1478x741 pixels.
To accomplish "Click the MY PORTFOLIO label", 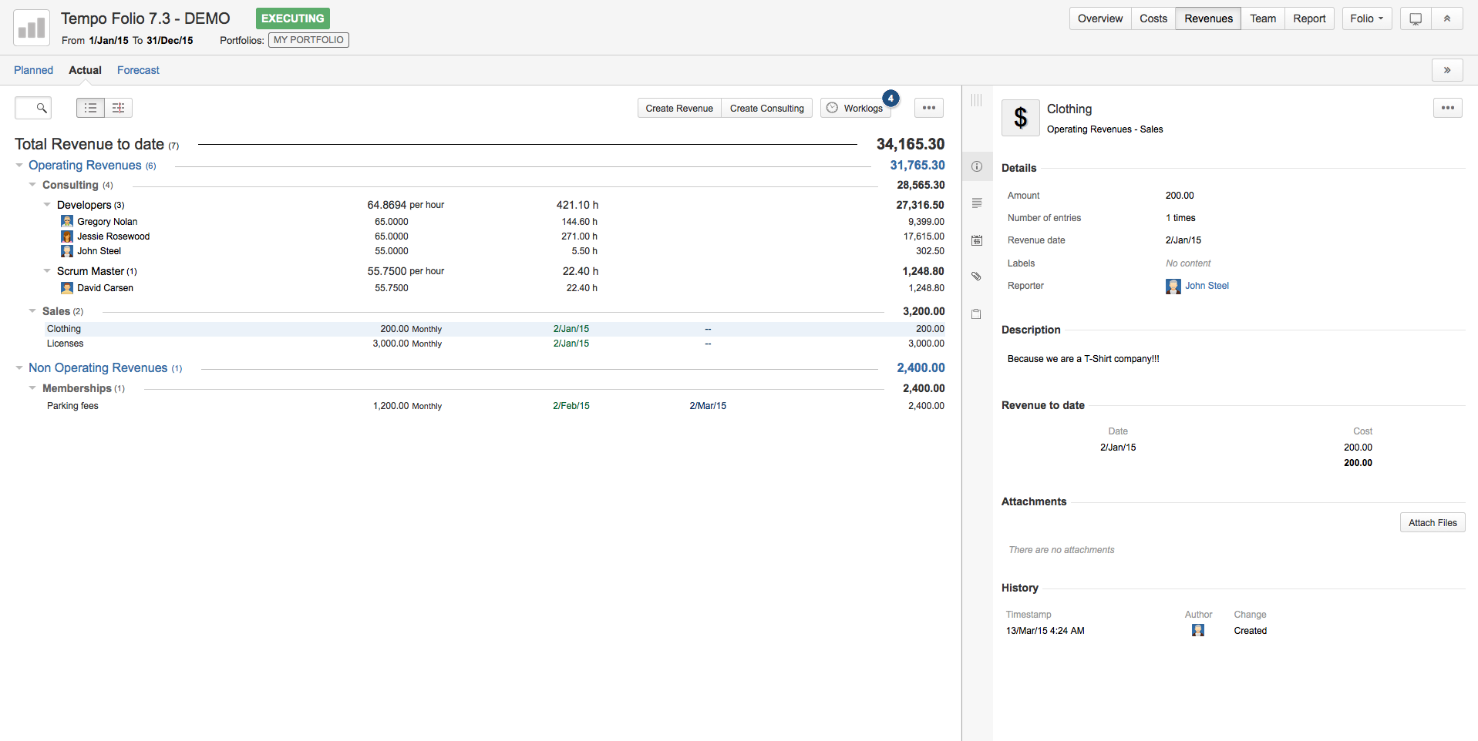I will coord(308,39).
